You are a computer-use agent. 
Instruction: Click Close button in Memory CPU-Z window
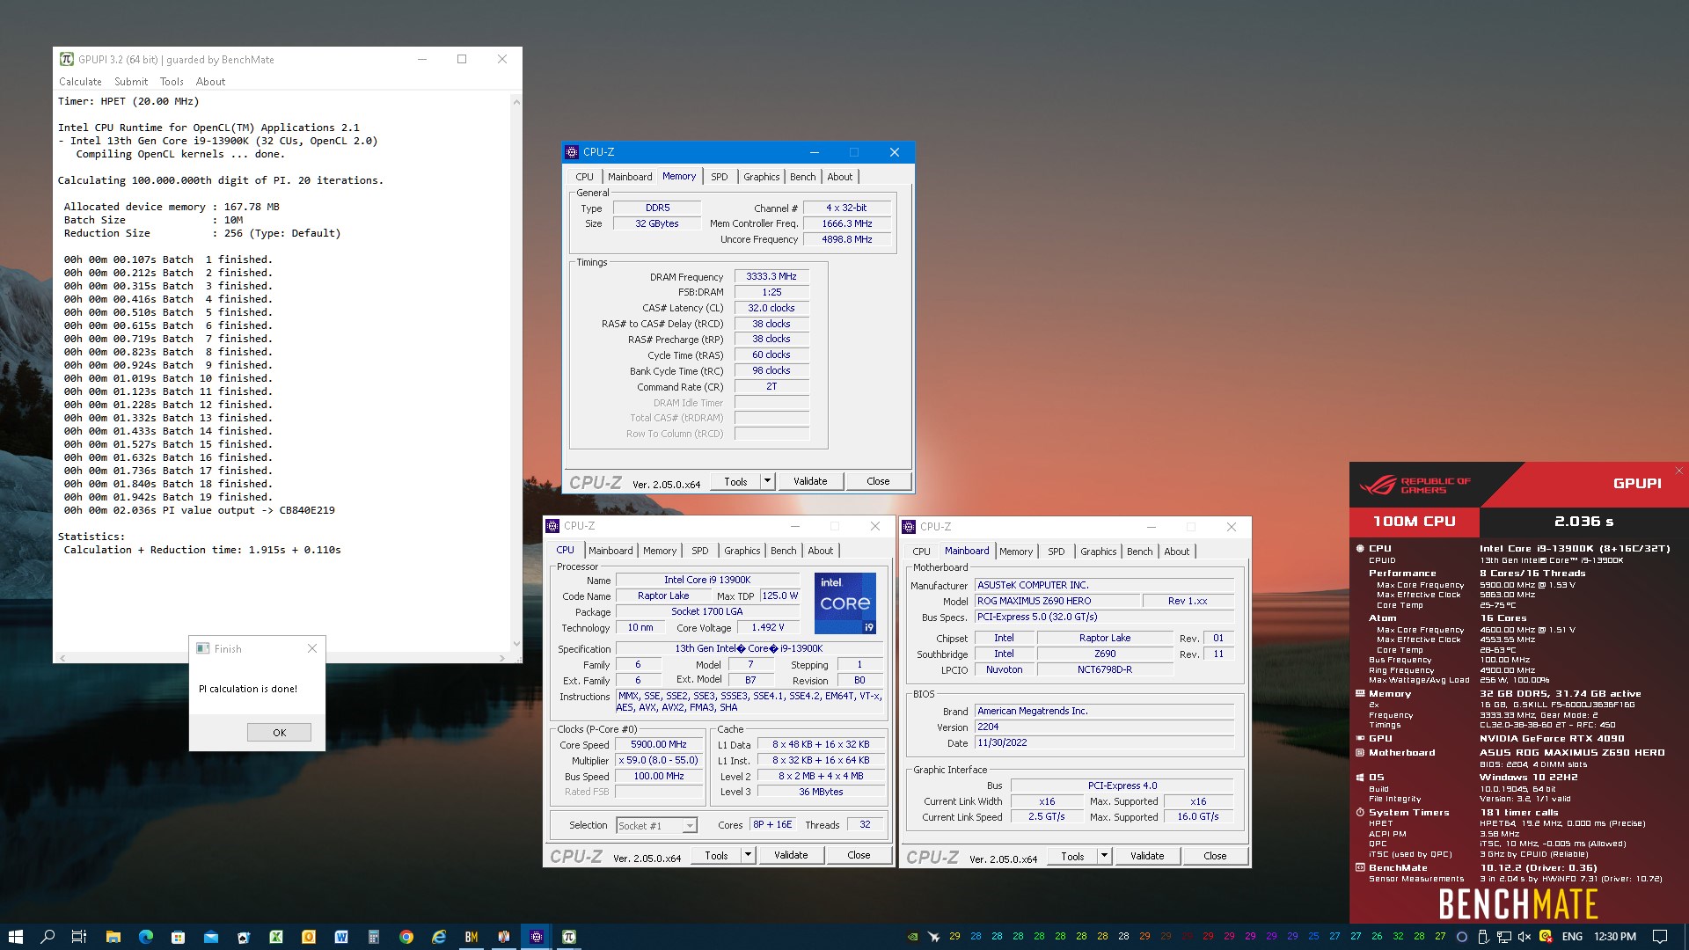(x=878, y=481)
